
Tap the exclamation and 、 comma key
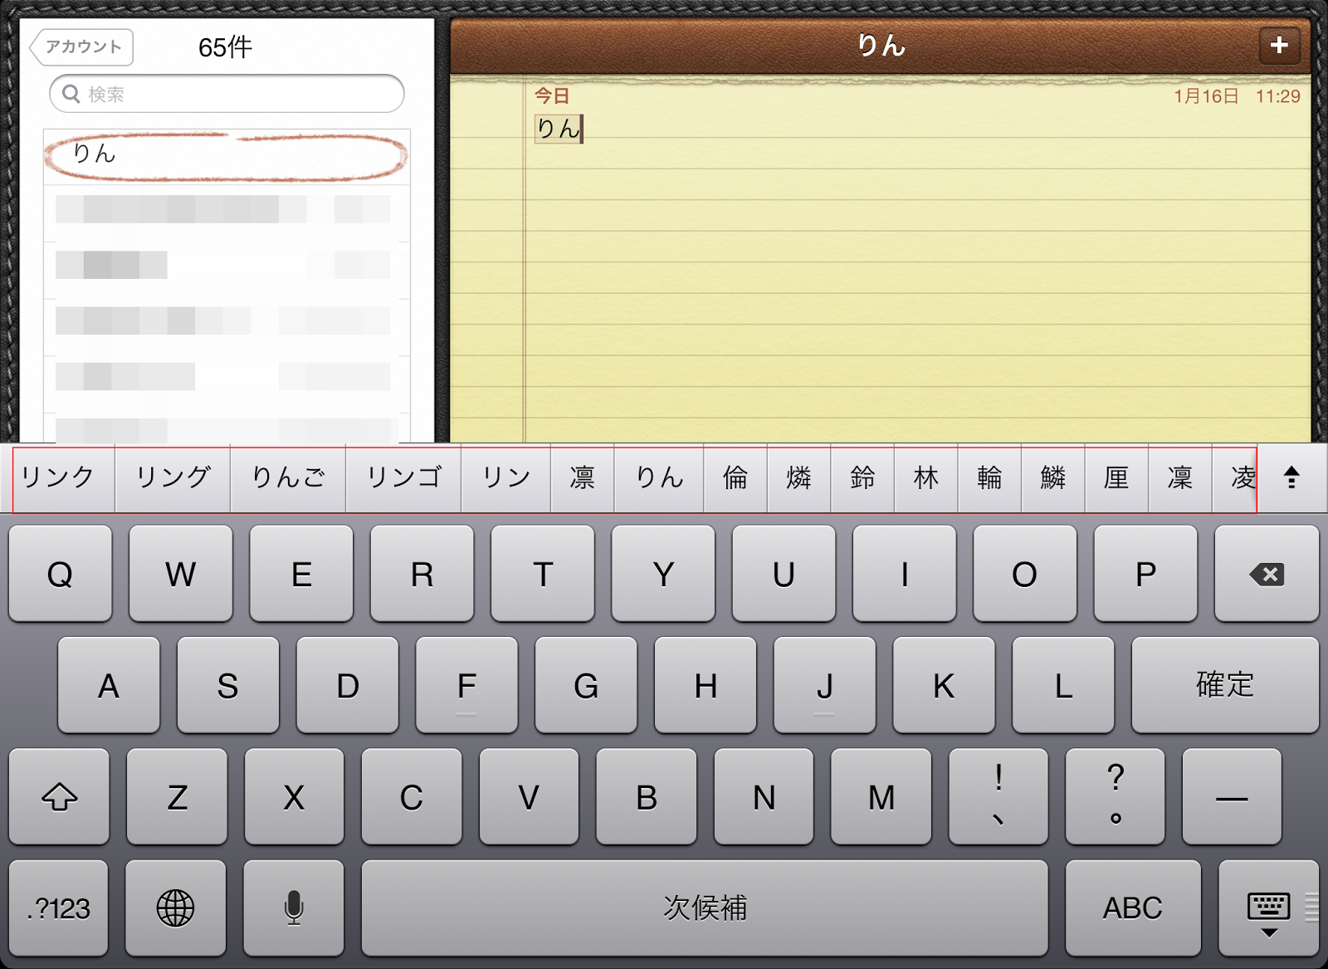[x=998, y=797]
